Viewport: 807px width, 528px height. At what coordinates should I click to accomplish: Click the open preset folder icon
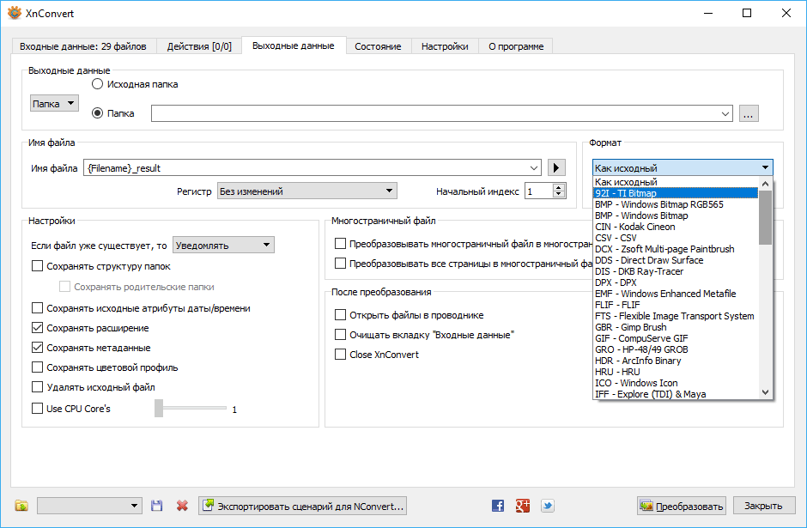(x=21, y=506)
